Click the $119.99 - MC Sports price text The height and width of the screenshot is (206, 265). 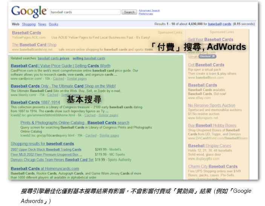[110, 155]
